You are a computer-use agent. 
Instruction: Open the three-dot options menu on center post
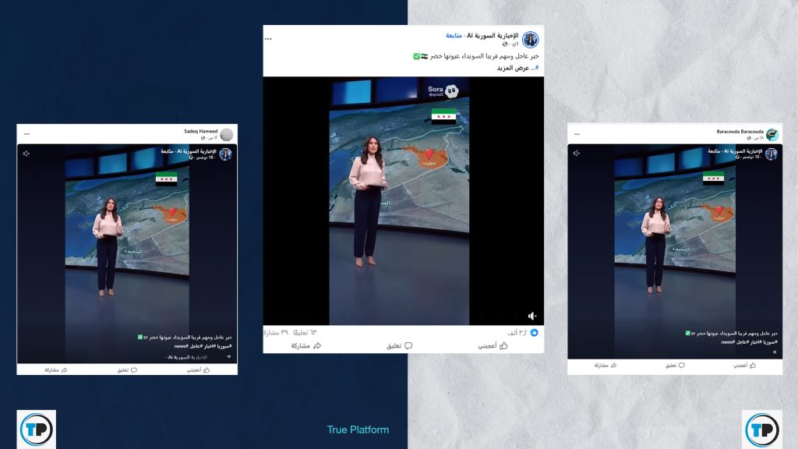click(269, 38)
